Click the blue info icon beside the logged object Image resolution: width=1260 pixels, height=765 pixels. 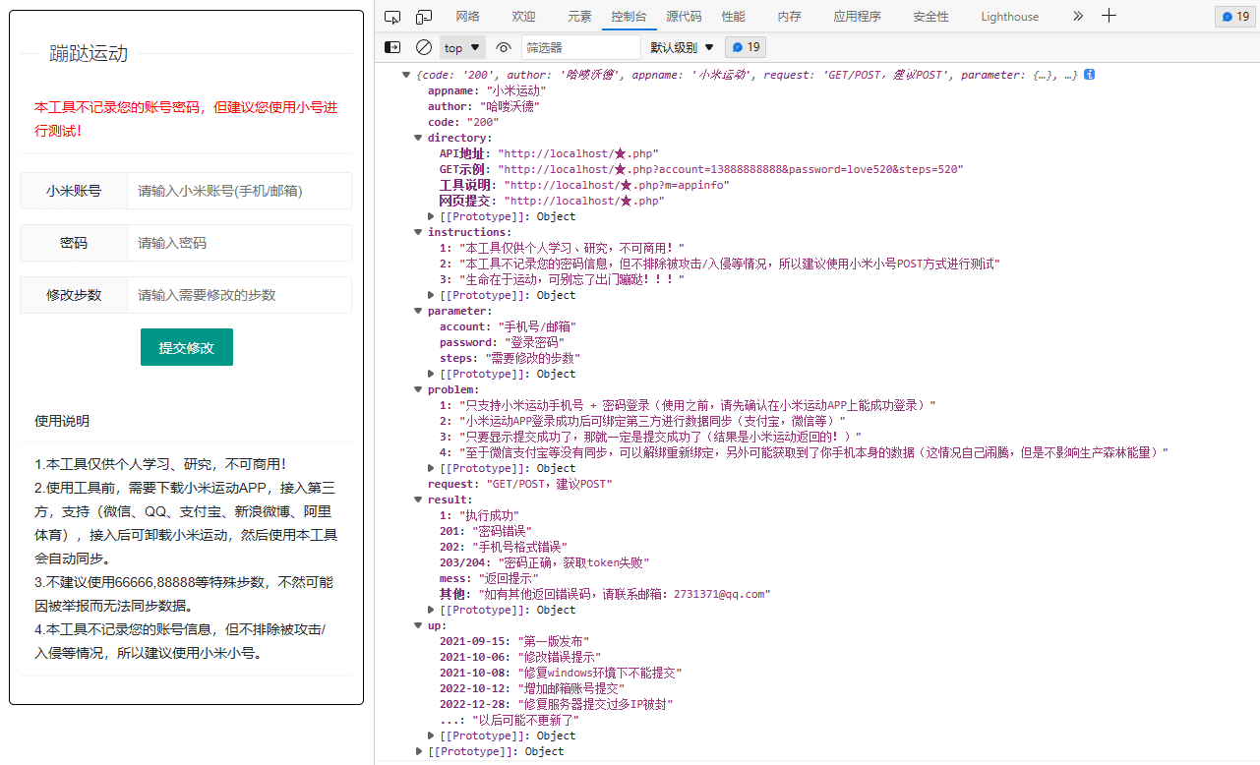tap(1089, 74)
